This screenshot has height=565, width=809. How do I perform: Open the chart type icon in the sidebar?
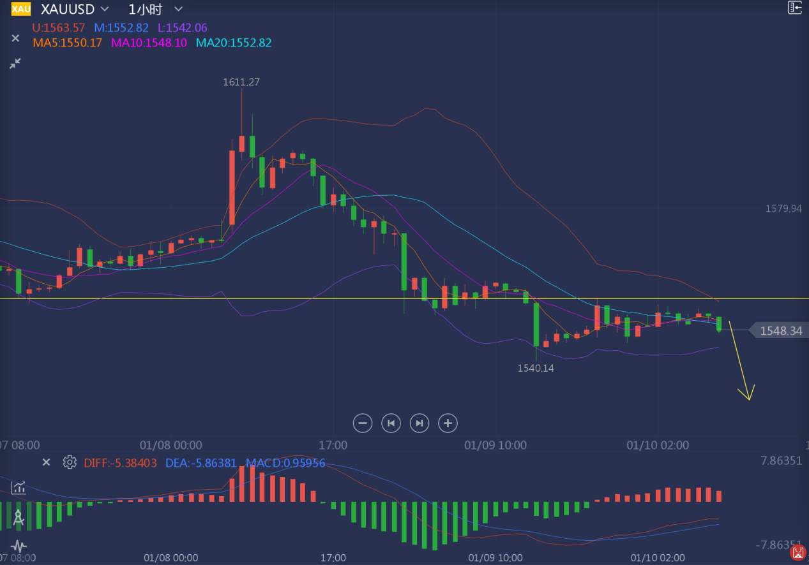[19, 488]
